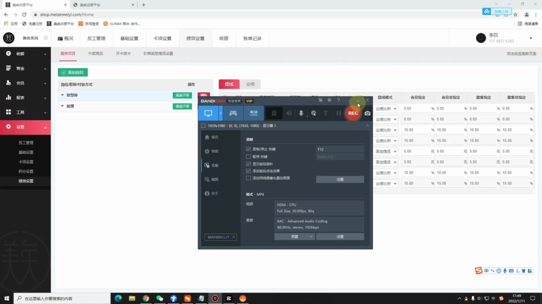Click the text overlay T icon
542x304 pixels.
tap(326, 113)
